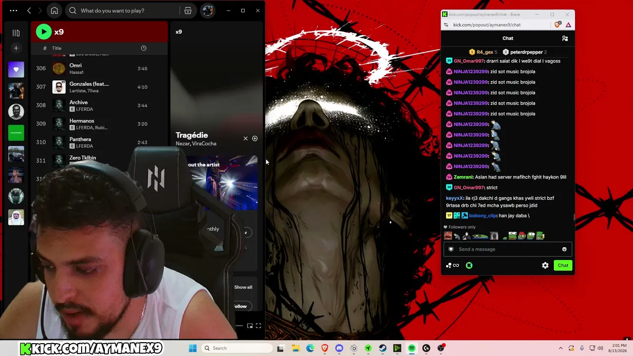This screenshot has width=633, height=356.
Task: Open Task View on taskbar
Action: (280, 348)
